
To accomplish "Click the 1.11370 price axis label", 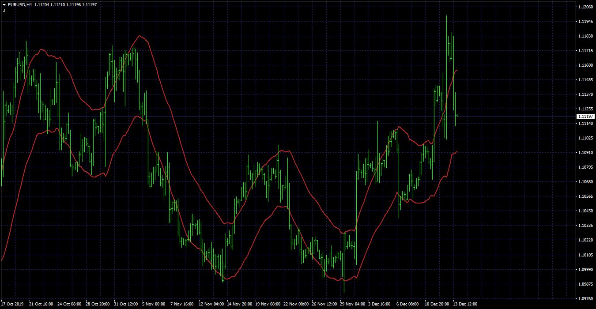I will coord(585,94).
